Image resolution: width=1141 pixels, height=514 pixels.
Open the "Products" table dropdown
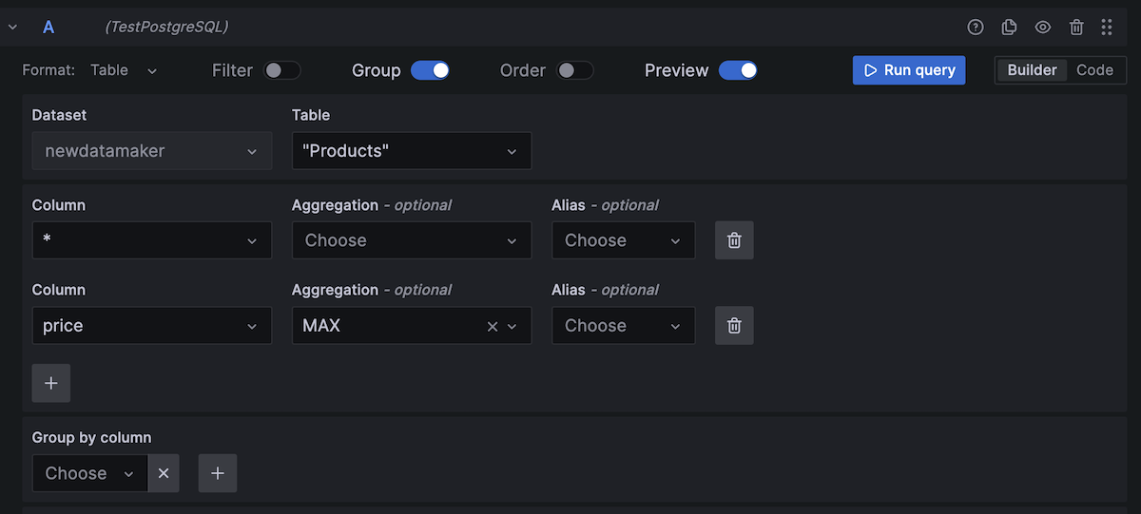[x=411, y=151]
